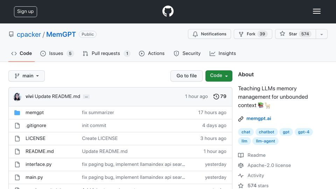The height and width of the screenshot is (189, 336).
Task: Click the Notifications button
Action: pos(209,34)
